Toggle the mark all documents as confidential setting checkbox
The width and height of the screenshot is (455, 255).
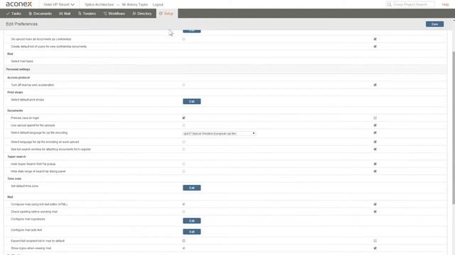[x=183, y=39]
